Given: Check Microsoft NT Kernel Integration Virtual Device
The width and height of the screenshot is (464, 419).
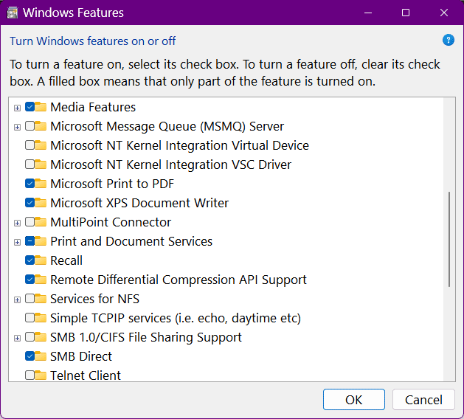Looking at the screenshot, I should point(30,145).
